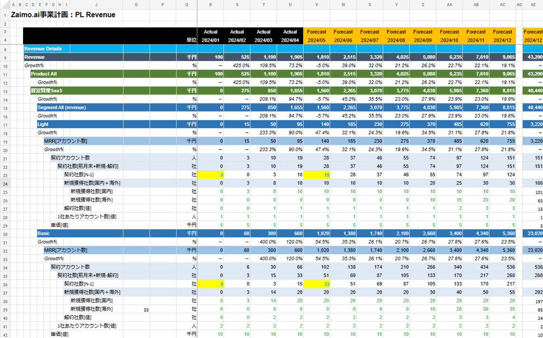543x338 pixels.
Task: Click the "Forecast 2024/11" header cell
Action: point(476,36)
